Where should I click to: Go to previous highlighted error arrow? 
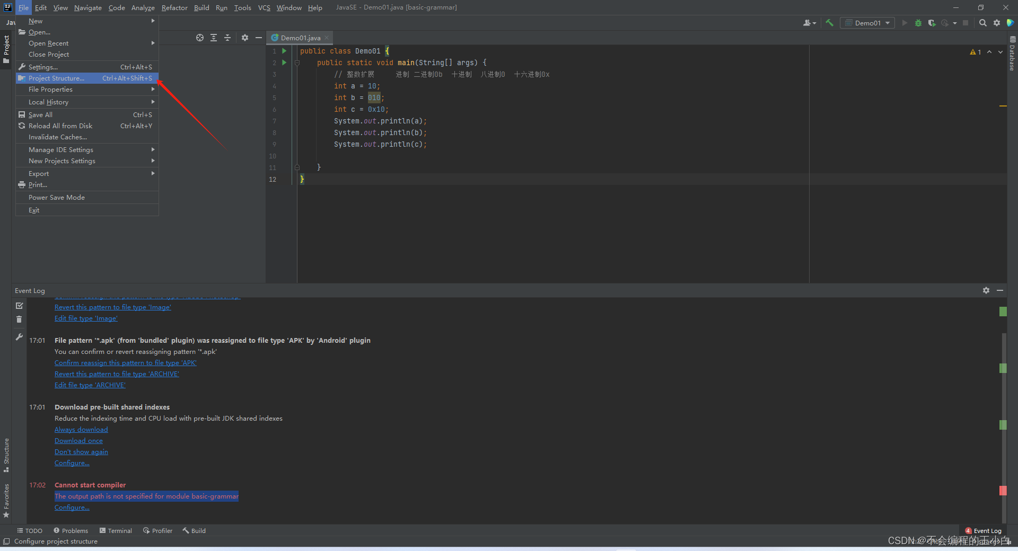(x=989, y=52)
